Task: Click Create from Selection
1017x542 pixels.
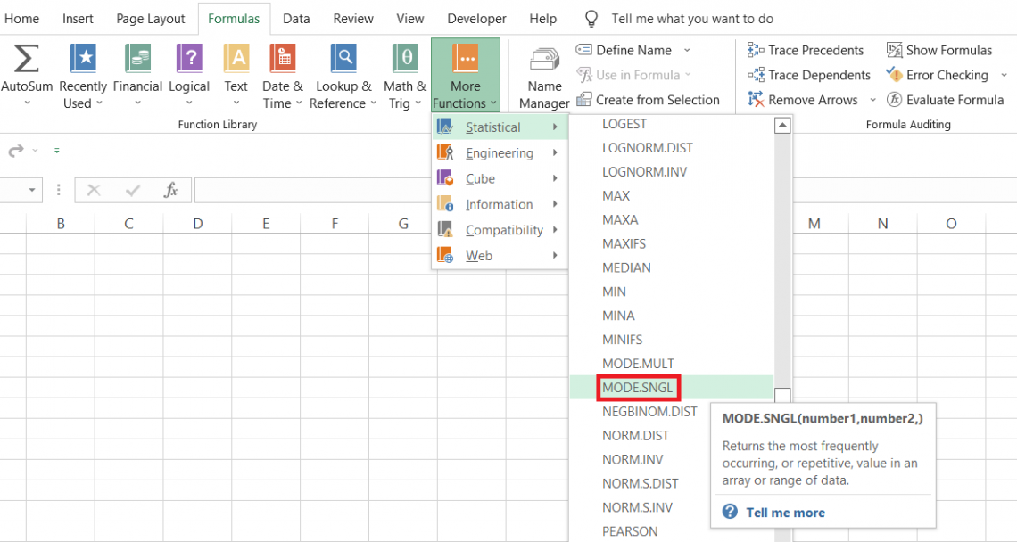Action: pyautogui.click(x=657, y=100)
